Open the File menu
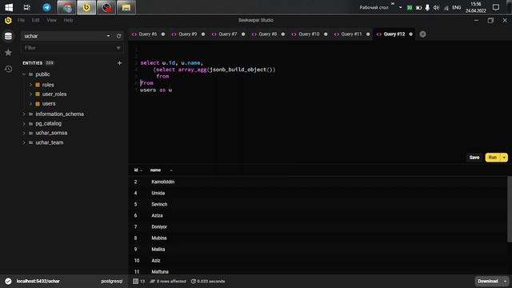Screen dimensions: 512x288 [x=21, y=20]
